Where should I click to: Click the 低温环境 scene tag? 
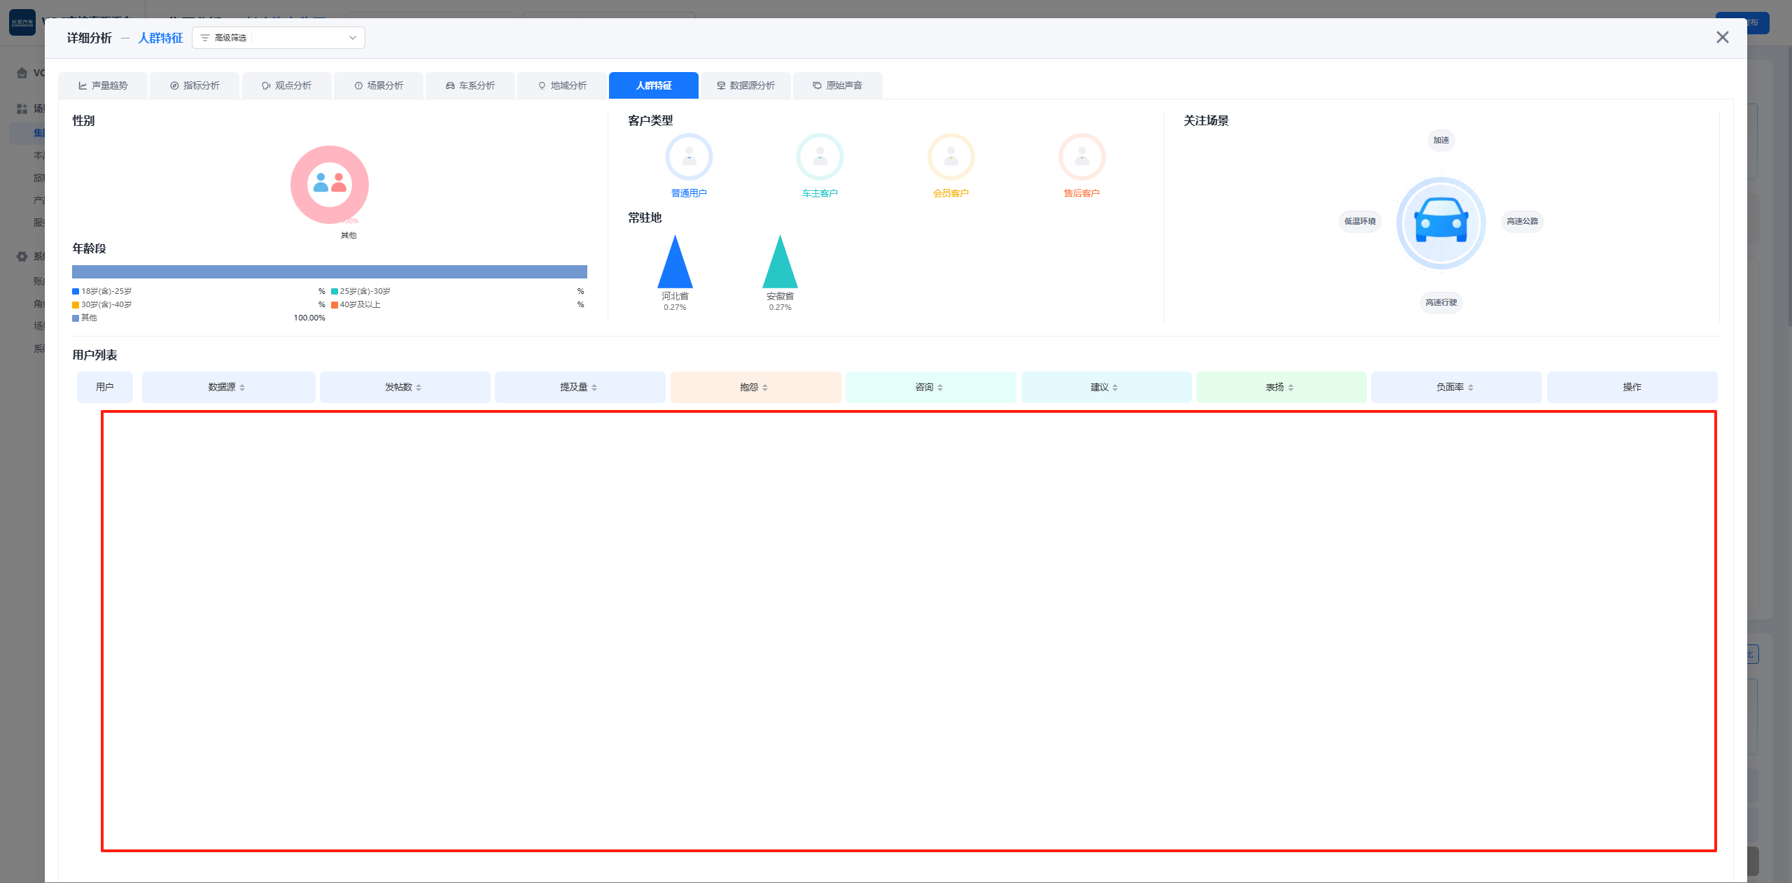click(1359, 221)
